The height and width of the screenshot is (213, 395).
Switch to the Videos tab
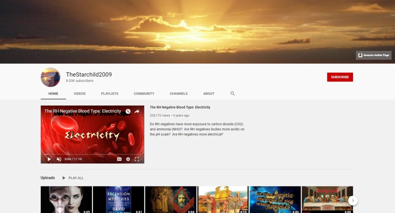tap(80, 94)
